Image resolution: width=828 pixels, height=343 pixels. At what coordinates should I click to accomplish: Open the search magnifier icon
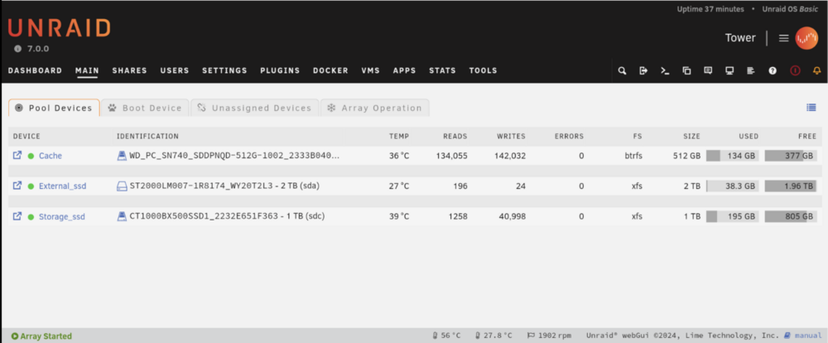point(622,70)
